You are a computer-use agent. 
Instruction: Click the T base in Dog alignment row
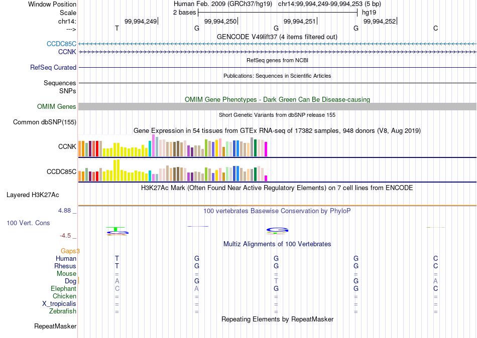(x=276, y=281)
